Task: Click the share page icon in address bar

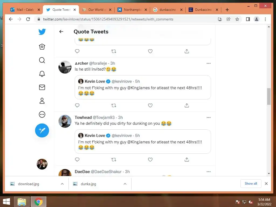Action: [x=229, y=19]
